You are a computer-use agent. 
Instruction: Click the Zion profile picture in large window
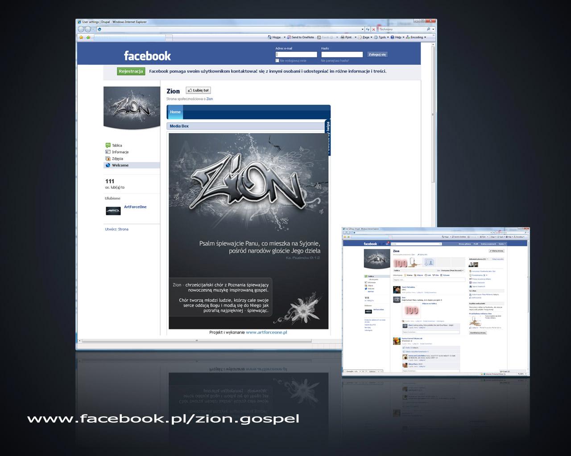pos(132,107)
